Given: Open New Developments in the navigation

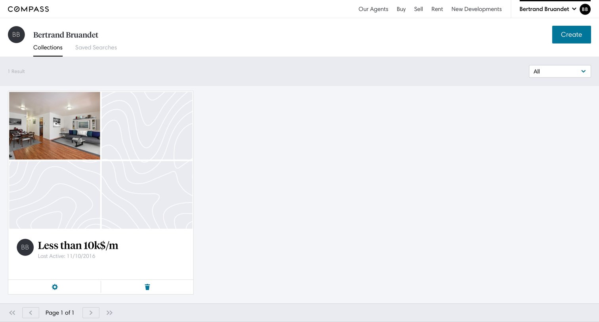Looking at the screenshot, I should point(476,9).
